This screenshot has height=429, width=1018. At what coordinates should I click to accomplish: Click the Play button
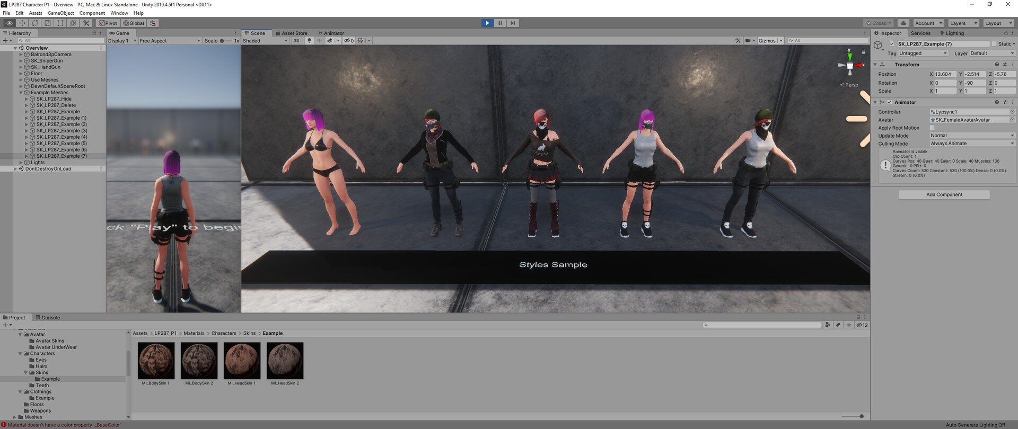(487, 23)
